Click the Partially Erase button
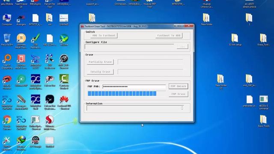274x154 pixels. tap(100, 62)
